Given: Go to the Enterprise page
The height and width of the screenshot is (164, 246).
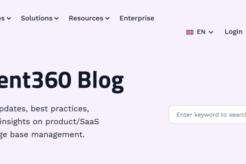Looking at the screenshot, I should [x=137, y=18].
